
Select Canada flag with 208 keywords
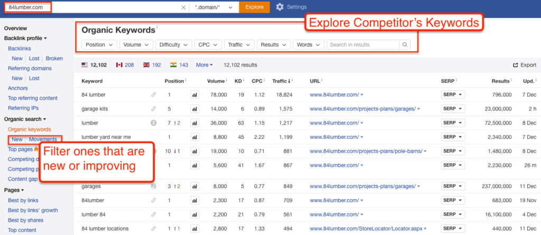tap(125, 65)
